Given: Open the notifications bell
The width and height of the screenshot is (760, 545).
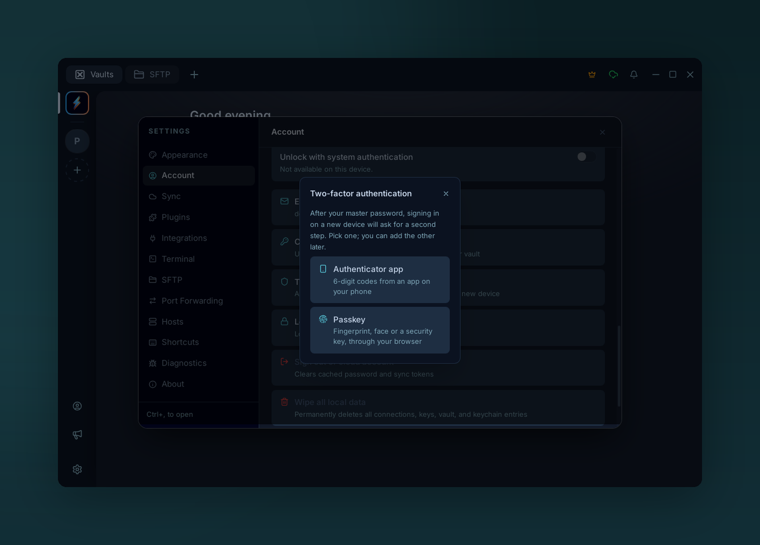Looking at the screenshot, I should (634, 75).
